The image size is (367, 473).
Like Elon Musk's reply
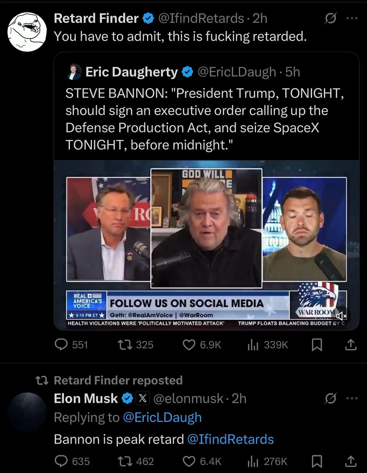point(189,461)
